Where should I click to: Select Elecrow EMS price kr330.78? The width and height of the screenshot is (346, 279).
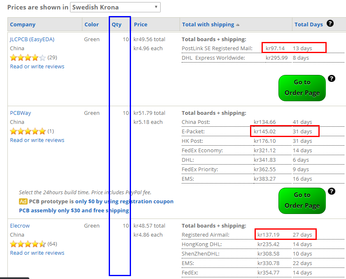[269, 263]
